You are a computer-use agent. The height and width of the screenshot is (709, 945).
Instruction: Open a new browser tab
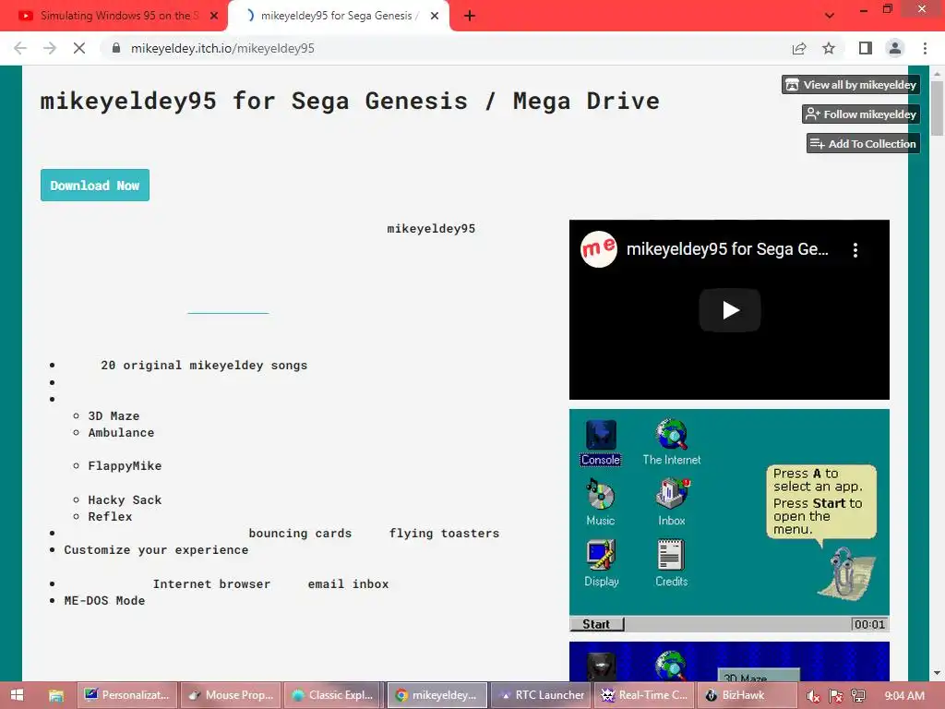[470, 16]
